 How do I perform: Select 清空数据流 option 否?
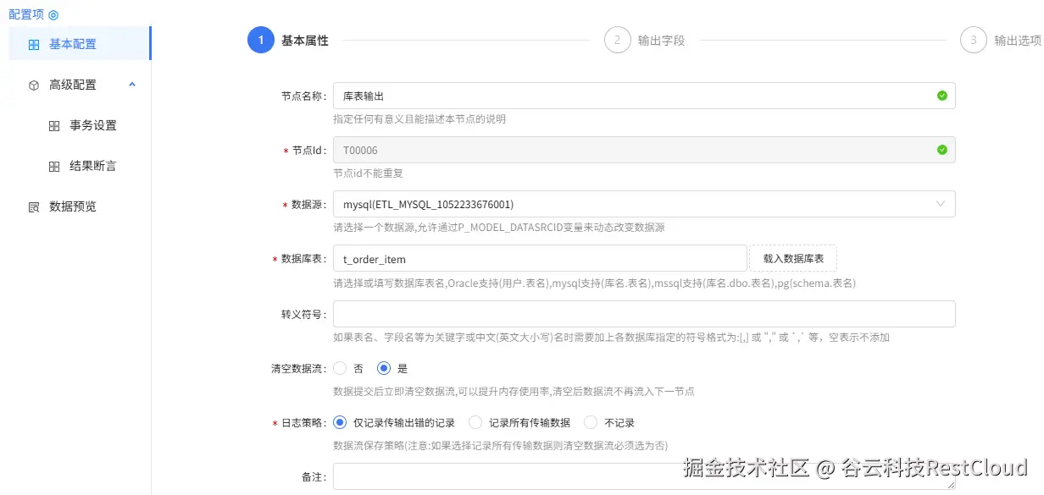pyautogui.click(x=340, y=368)
